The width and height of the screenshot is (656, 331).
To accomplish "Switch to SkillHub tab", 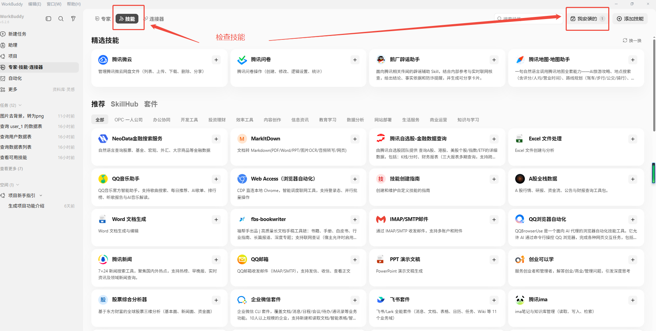I will (124, 104).
